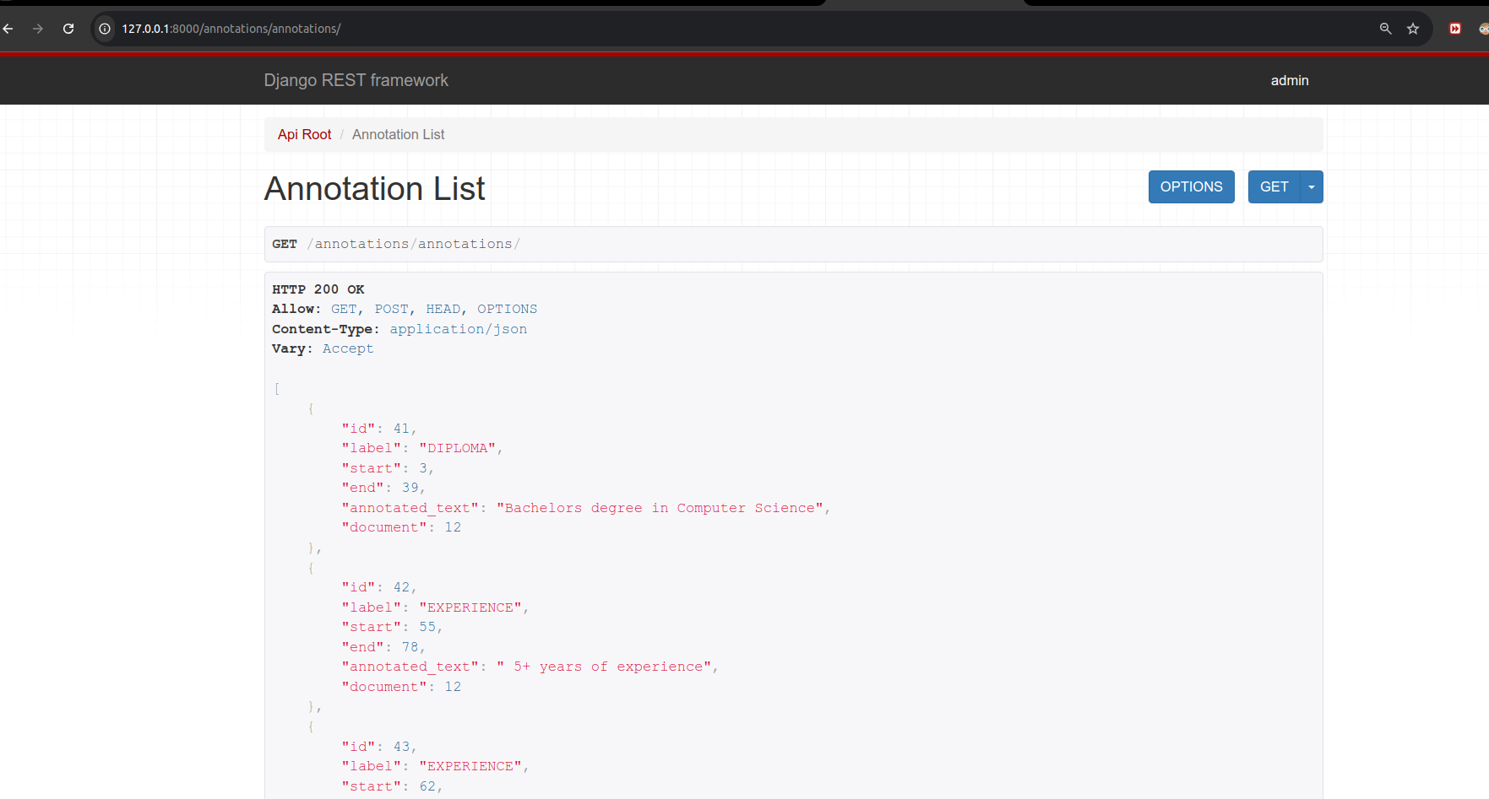Screen dimensions: 1489x799
Task: Click the "EXPERIENCE" label under id 42
Action: [x=470, y=607]
